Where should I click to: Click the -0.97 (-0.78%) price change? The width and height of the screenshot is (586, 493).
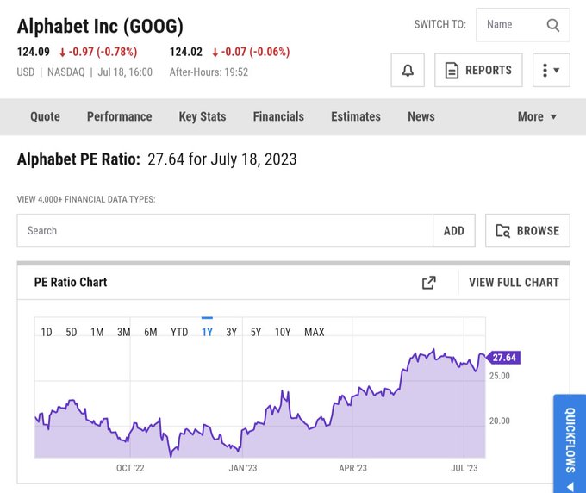click(x=98, y=52)
